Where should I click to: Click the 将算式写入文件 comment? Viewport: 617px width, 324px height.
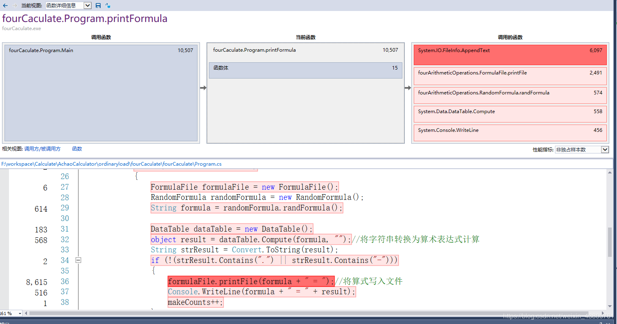click(369, 281)
